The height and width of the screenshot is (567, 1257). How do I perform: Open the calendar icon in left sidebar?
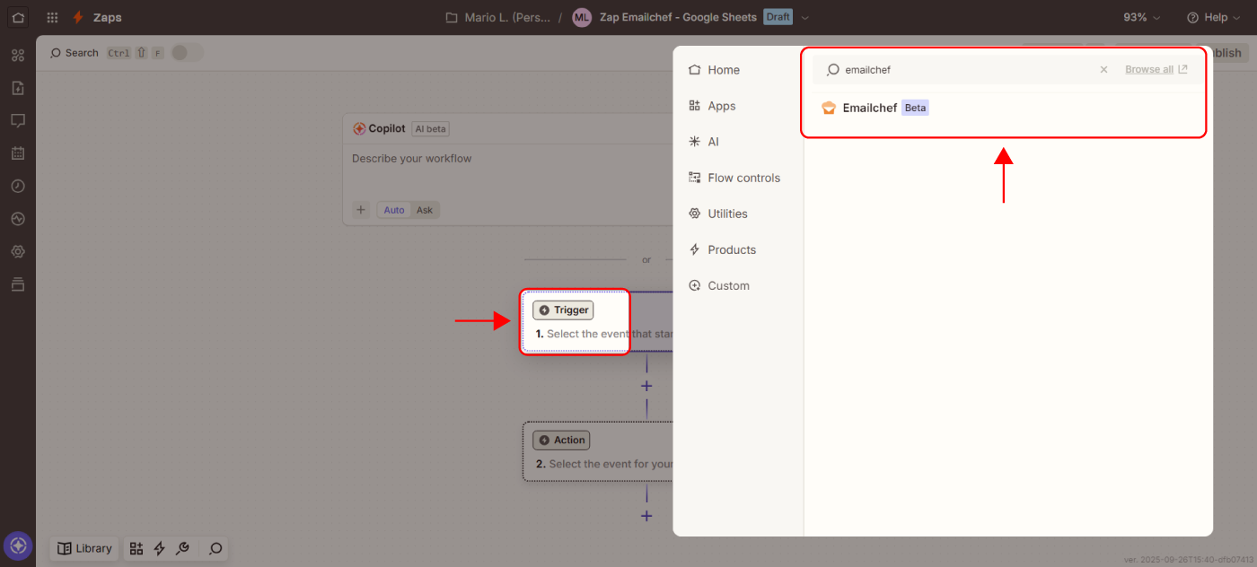point(18,153)
